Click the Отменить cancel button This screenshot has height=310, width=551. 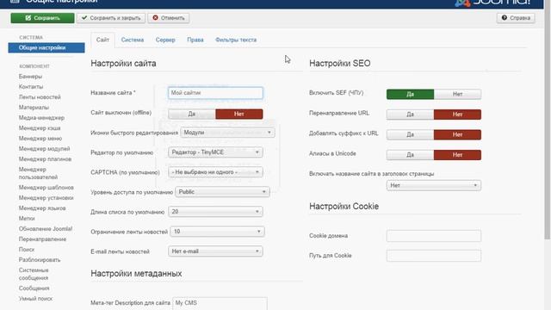(x=169, y=18)
